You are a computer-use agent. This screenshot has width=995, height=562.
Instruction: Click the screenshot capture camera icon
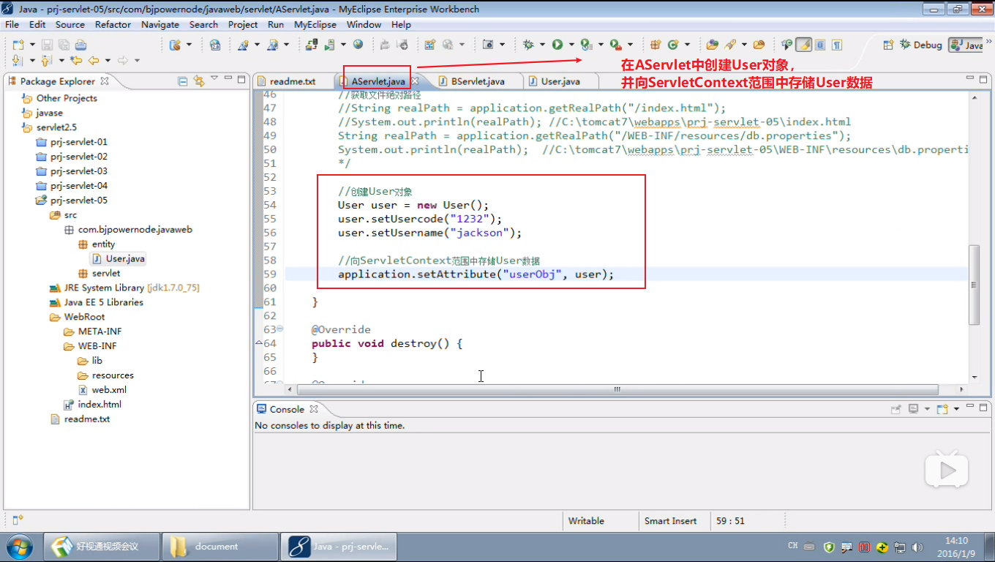click(488, 45)
